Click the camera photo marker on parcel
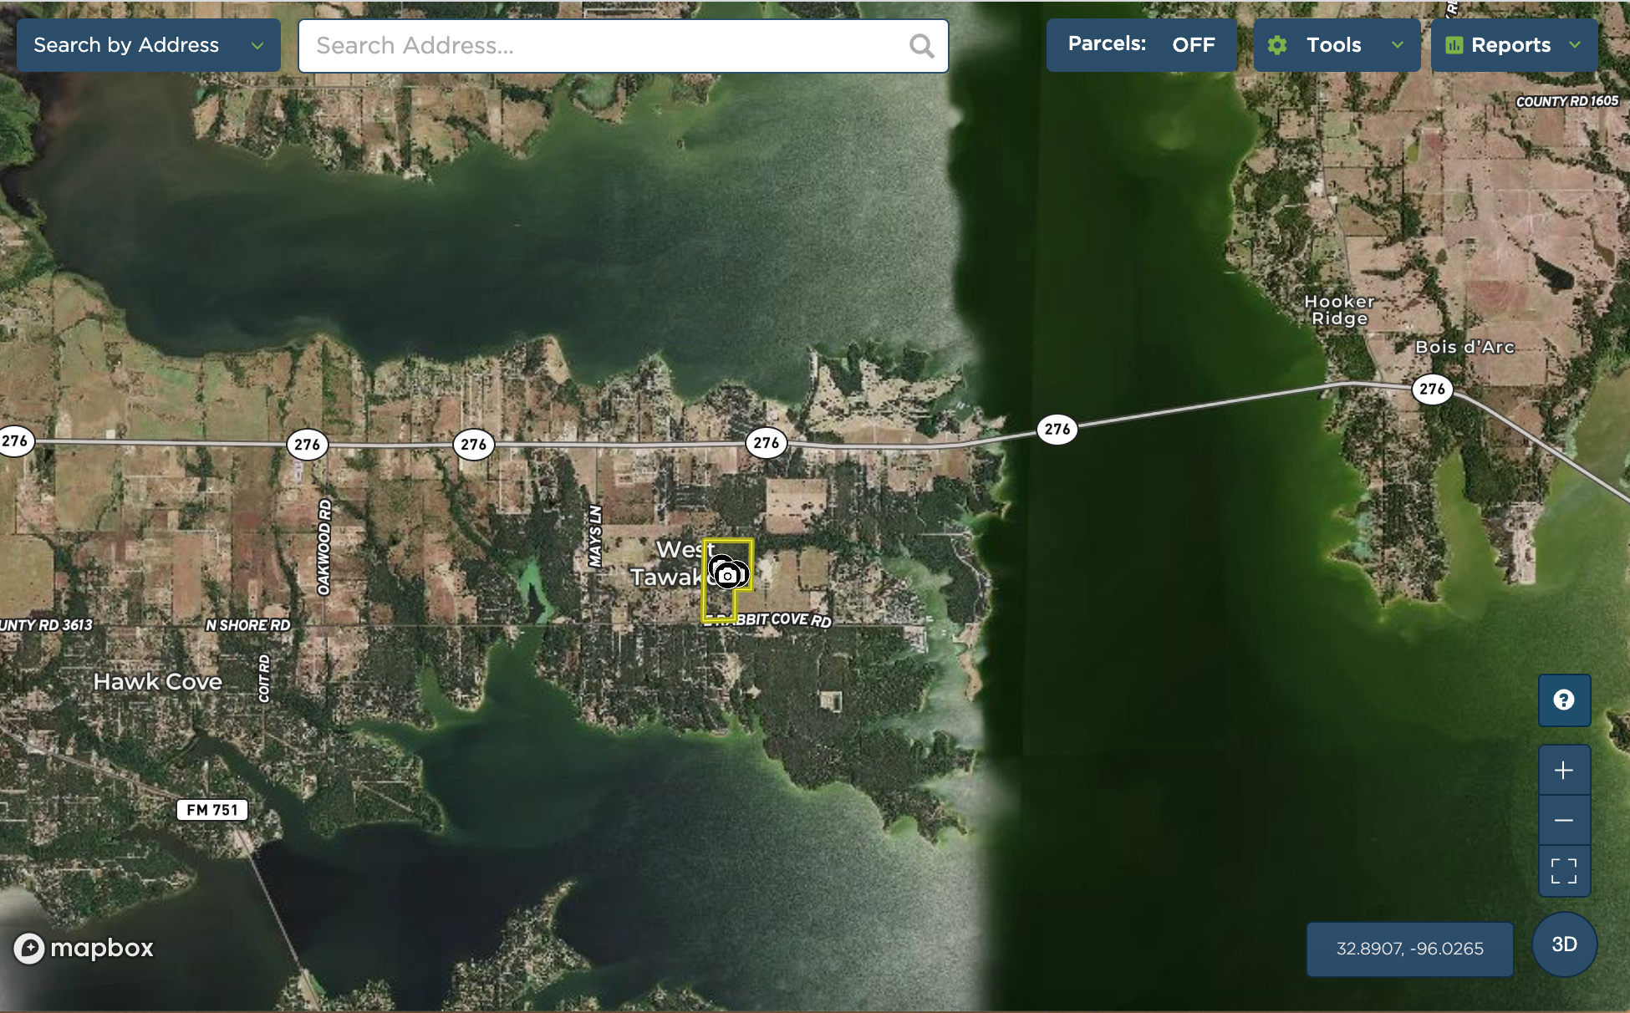 pos(728,575)
